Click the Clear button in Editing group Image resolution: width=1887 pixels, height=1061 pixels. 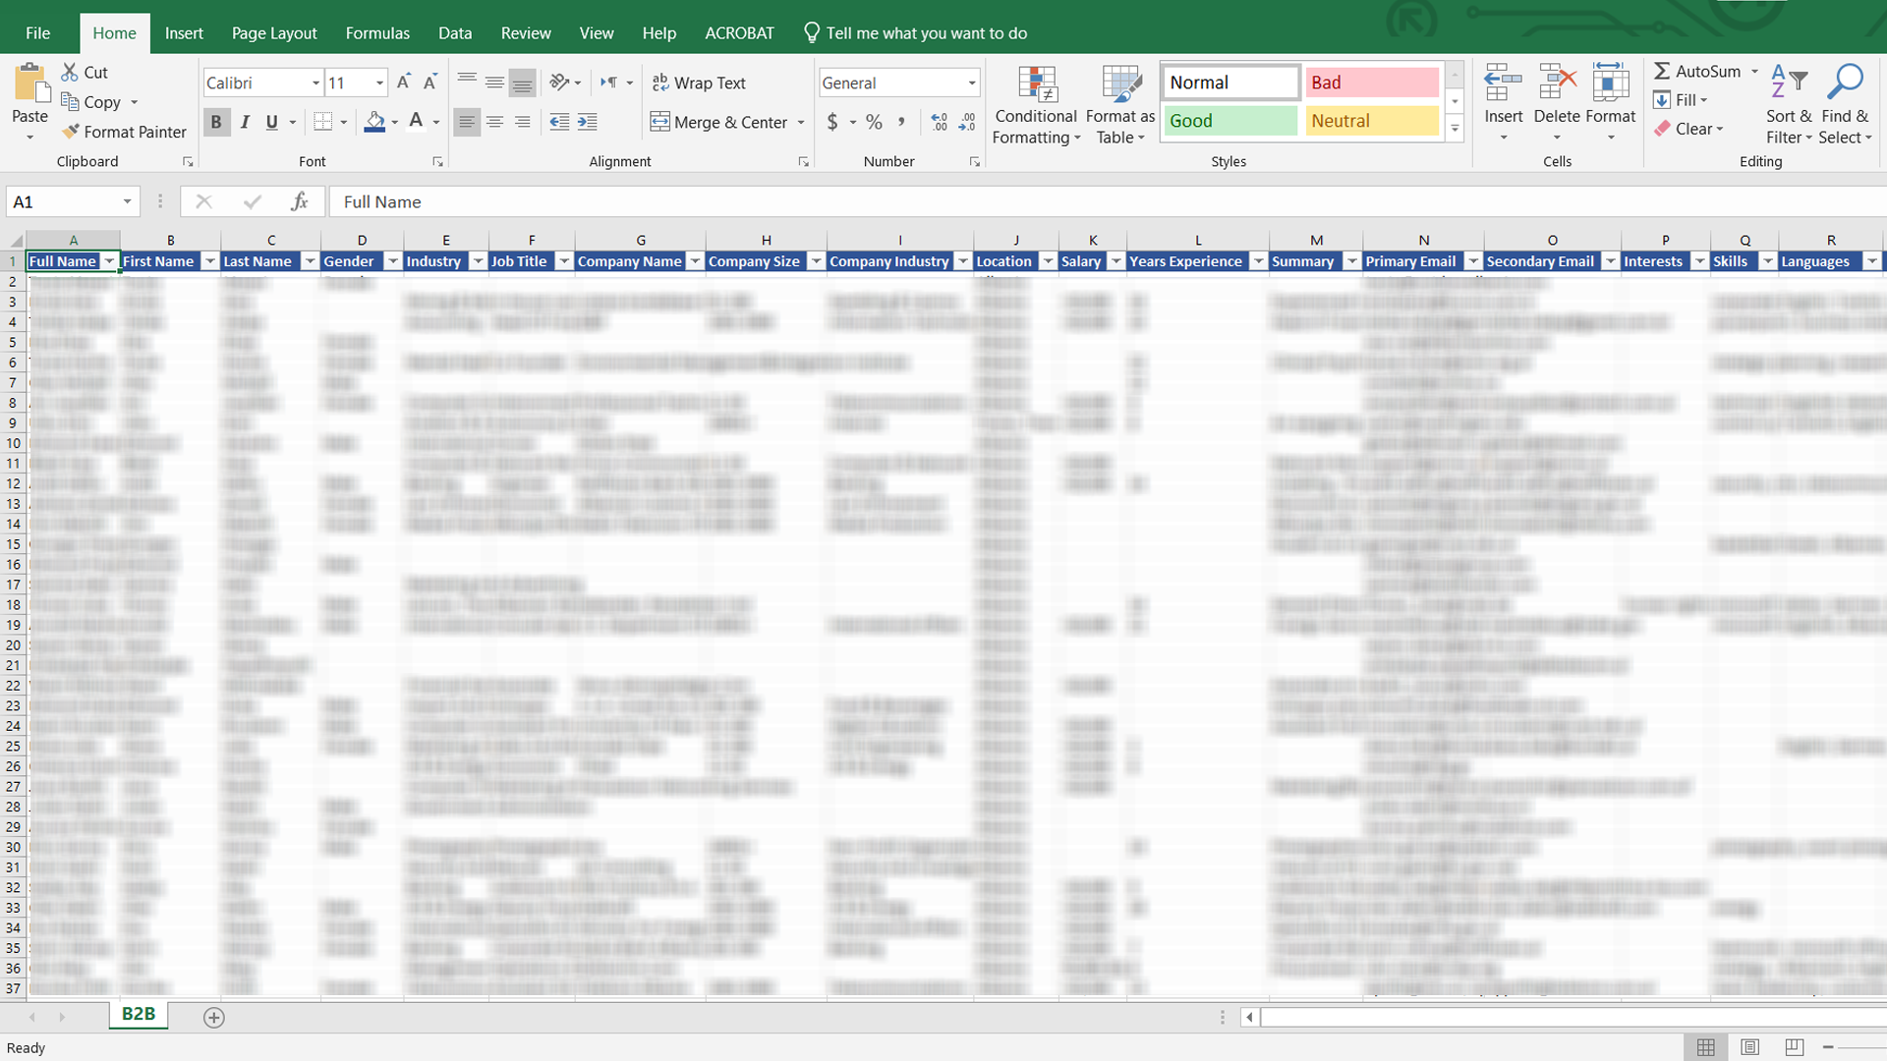1694,129
